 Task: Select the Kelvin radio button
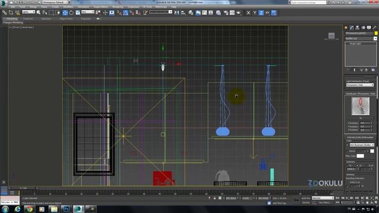point(347,151)
